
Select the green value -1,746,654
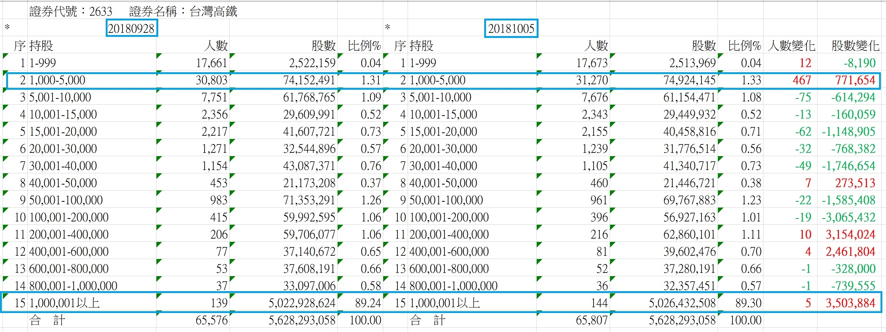(x=848, y=166)
